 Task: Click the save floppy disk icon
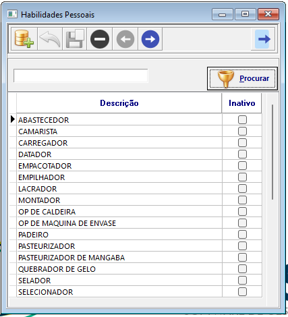75,39
